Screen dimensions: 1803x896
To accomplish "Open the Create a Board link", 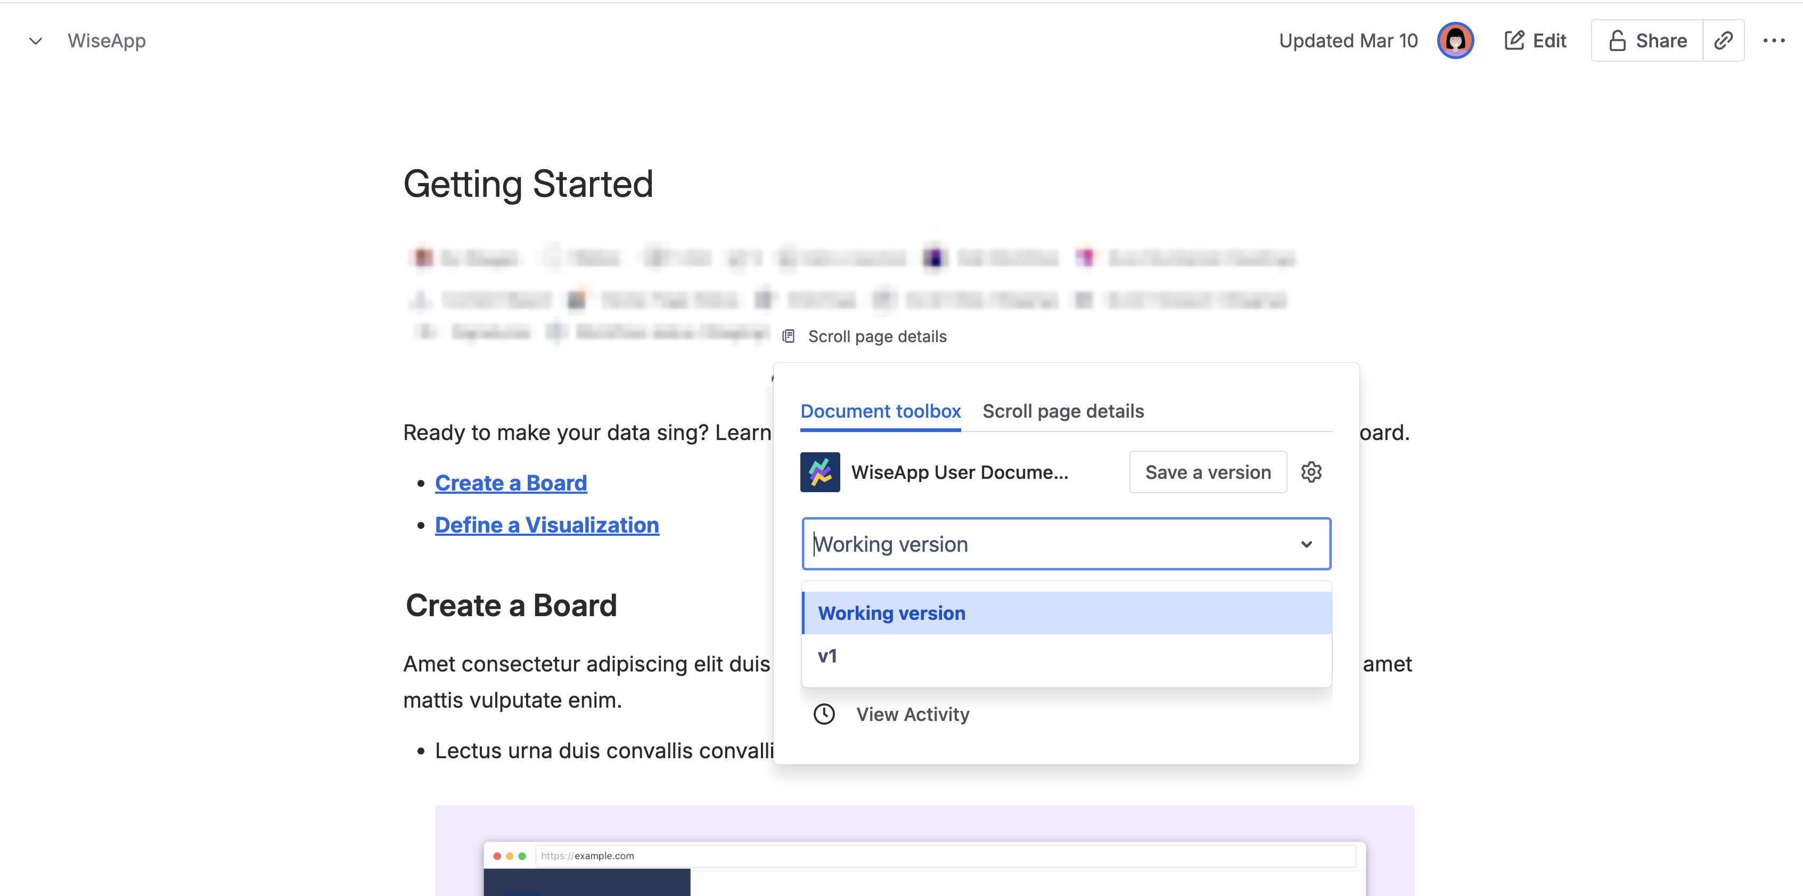I will [x=510, y=483].
